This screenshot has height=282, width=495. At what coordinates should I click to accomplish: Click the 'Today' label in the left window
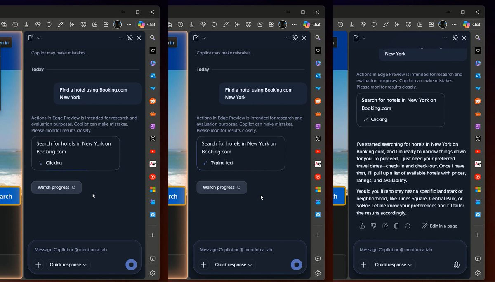(38, 69)
